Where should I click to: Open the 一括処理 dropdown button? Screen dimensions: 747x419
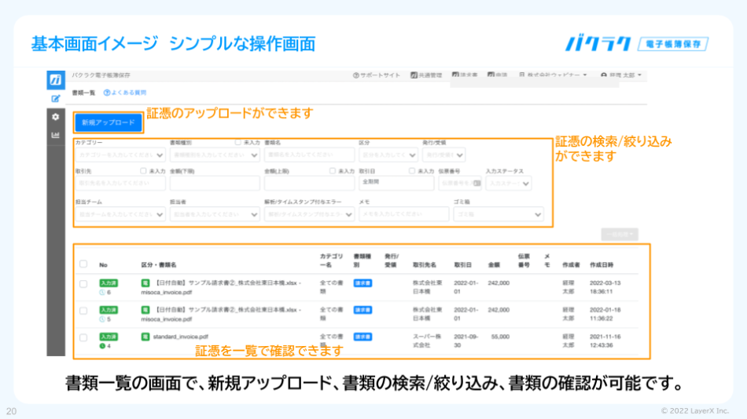(620, 235)
